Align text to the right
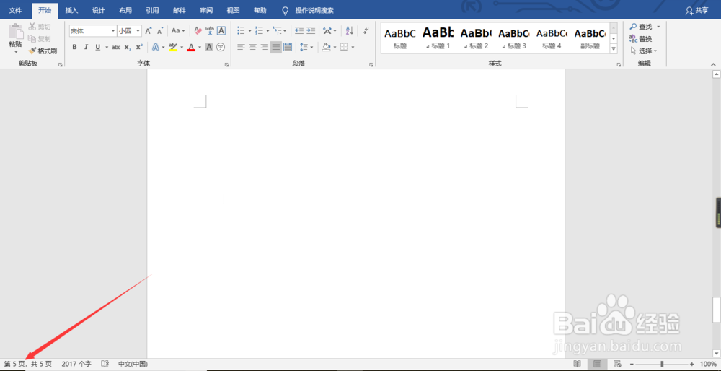Viewport: 721px width, 371px height. [x=265, y=47]
